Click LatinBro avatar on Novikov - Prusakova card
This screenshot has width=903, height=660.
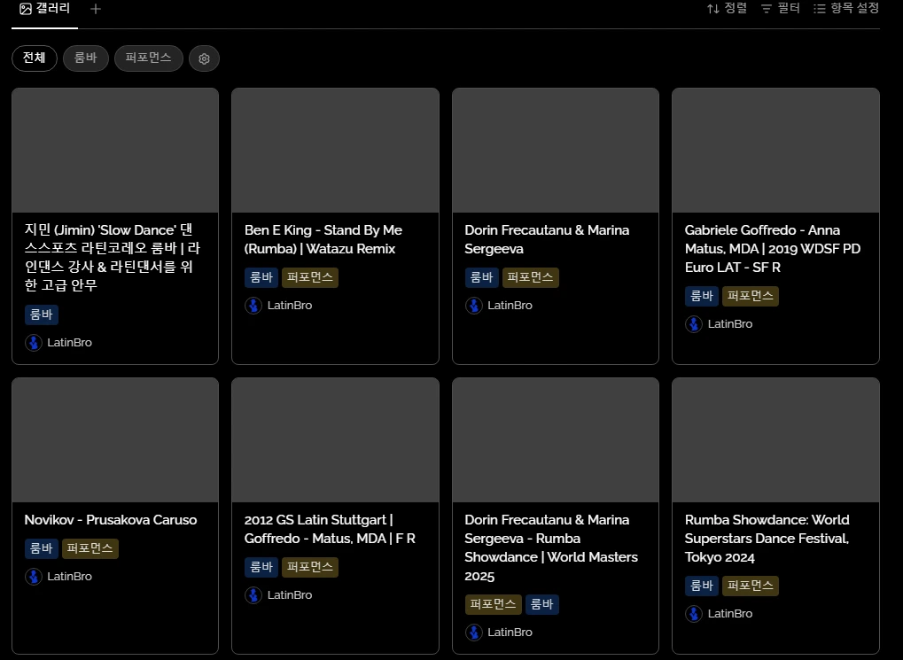[x=34, y=577]
